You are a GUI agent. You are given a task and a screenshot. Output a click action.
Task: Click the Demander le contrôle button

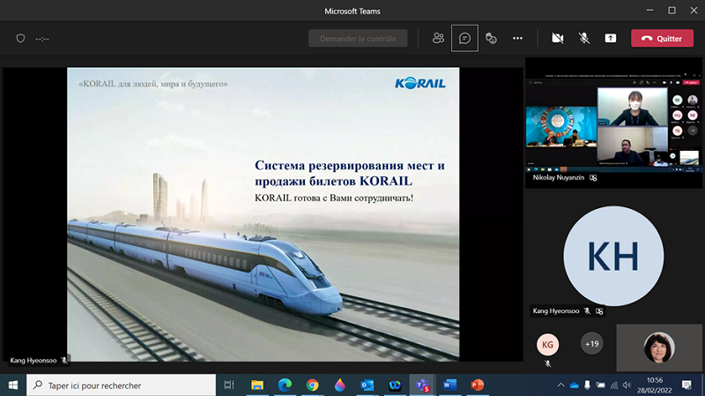tap(358, 39)
